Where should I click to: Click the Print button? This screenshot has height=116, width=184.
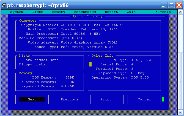(106, 99)
